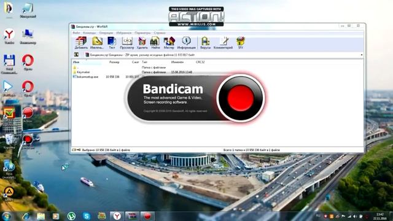Switch to the WinRAR taskbar button
The image size is (393, 221).
point(132,216)
